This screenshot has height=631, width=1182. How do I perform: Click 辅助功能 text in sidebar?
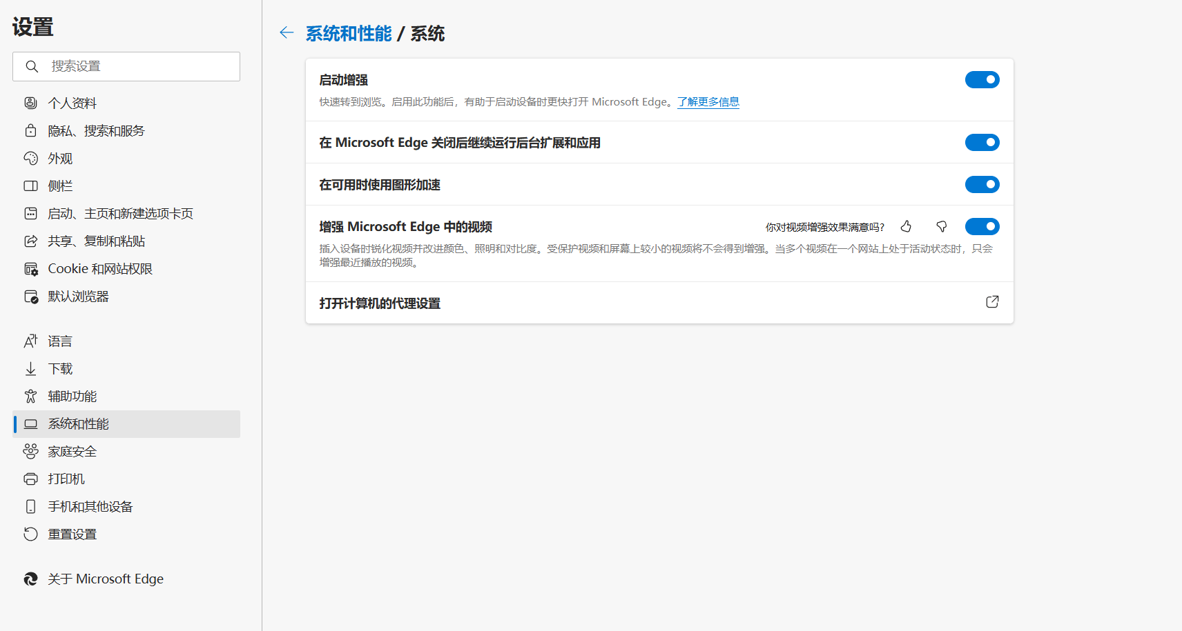pos(72,396)
